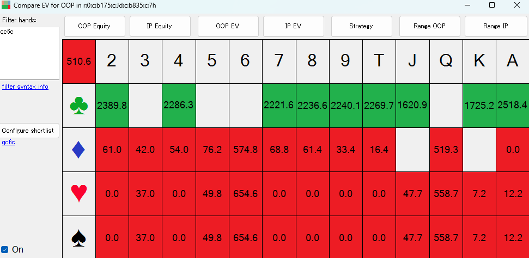Select the rank 9 column header

point(346,62)
